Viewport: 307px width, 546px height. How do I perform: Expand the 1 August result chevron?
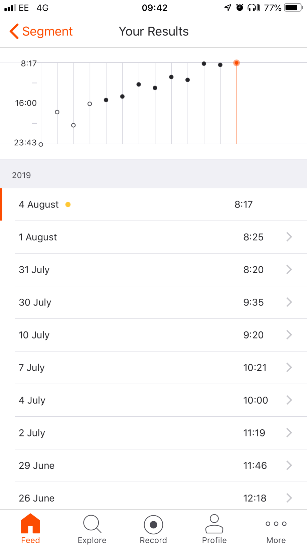point(289,237)
